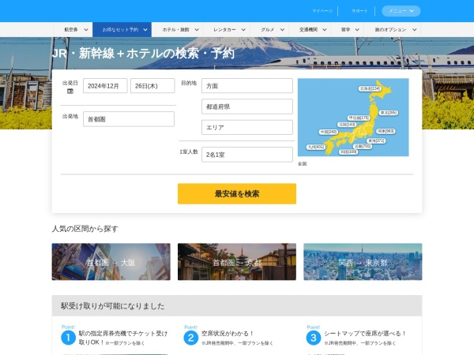Click the 空席状況がわかる！ point text
This screenshot has width=474, height=355.
(x=228, y=333)
